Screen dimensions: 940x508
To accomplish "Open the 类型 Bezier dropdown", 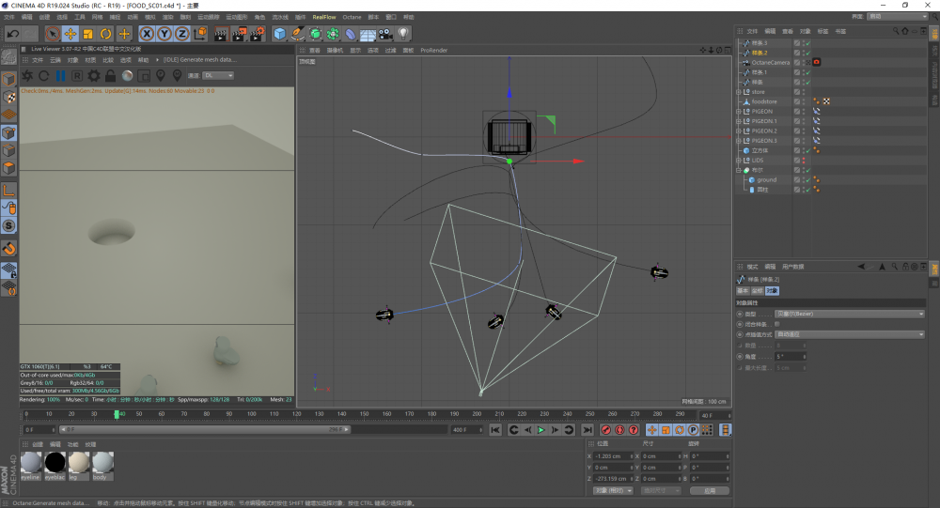I will click(x=848, y=314).
